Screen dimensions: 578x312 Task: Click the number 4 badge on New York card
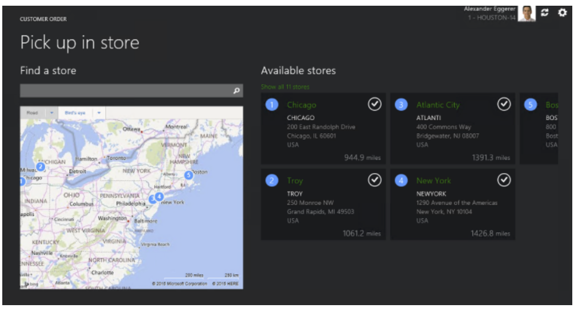pos(401,181)
